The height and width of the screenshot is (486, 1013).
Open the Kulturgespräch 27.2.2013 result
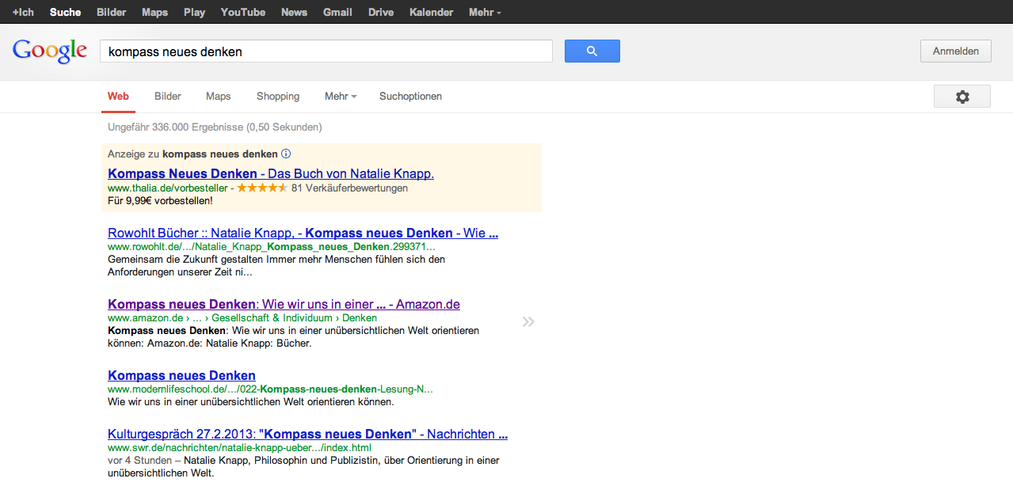coord(307,435)
